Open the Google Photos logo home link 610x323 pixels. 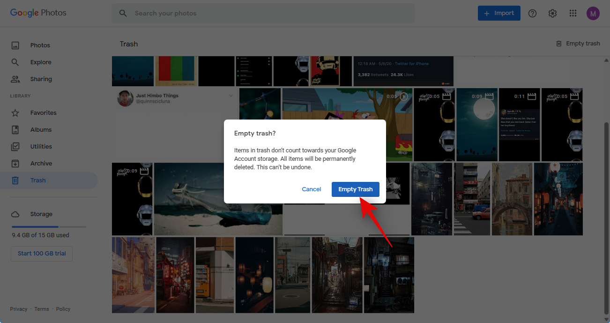click(38, 13)
